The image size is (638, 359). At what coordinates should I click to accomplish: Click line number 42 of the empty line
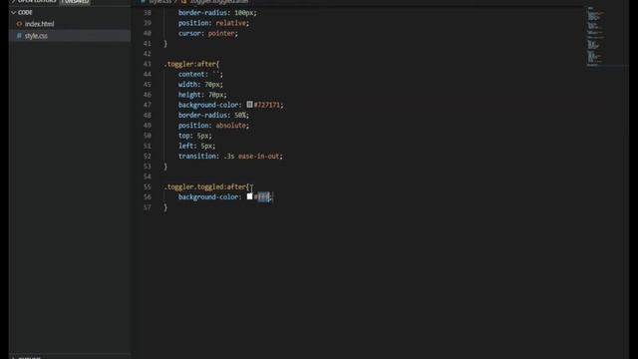[x=147, y=54]
